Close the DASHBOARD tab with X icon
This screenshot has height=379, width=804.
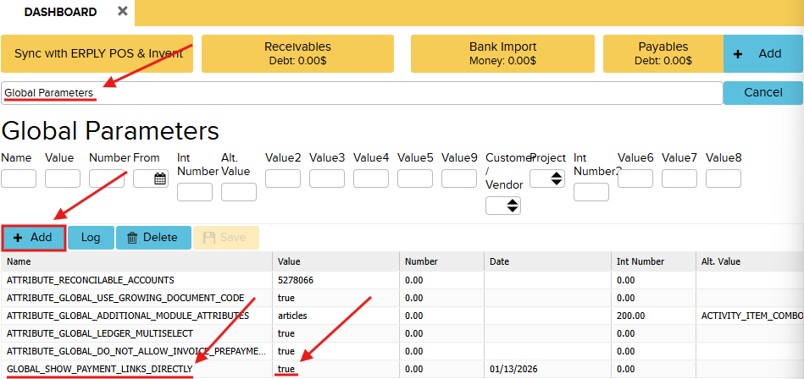[x=122, y=12]
